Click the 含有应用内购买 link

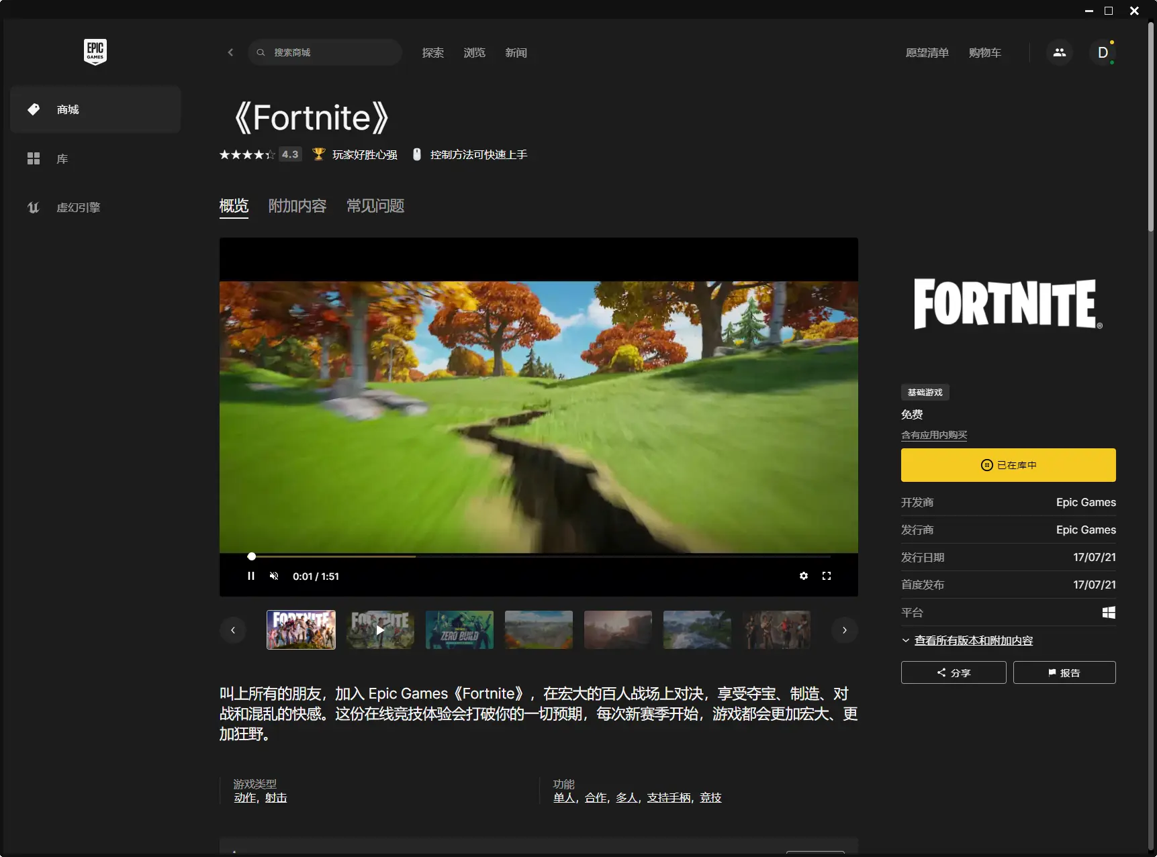tap(934, 435)
